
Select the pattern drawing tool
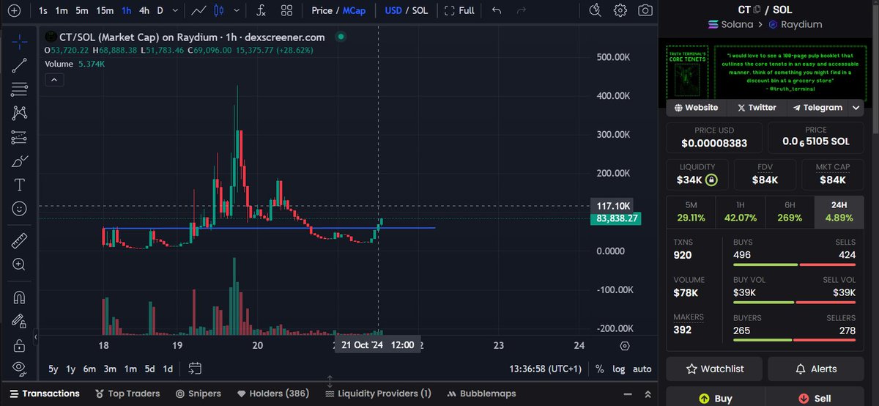click(19, 113)
